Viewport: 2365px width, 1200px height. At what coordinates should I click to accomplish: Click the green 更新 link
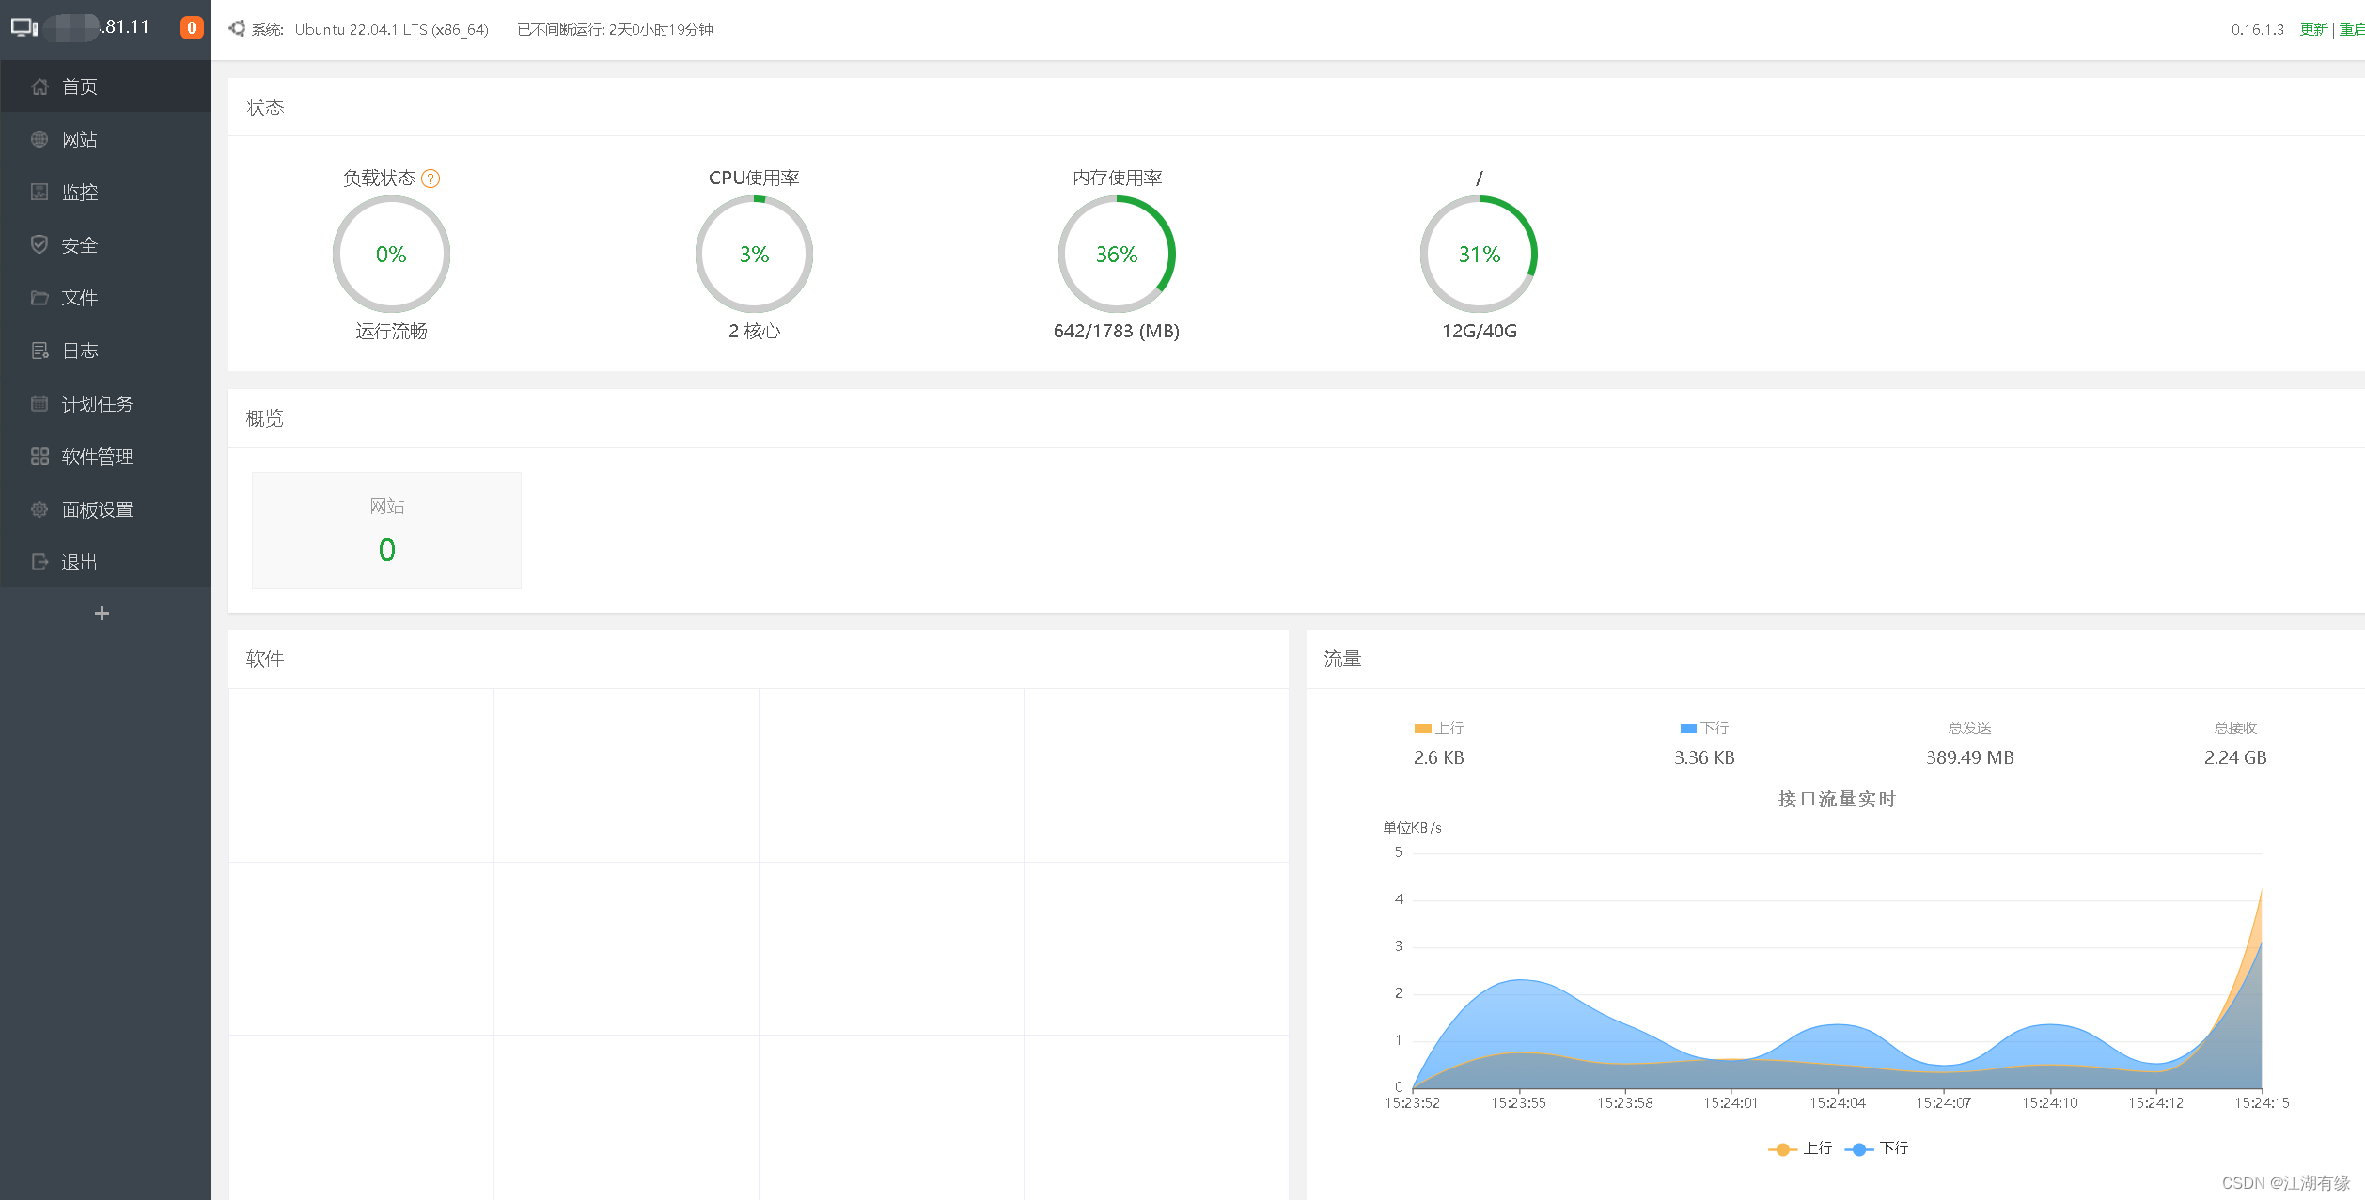coord(2313,30)
